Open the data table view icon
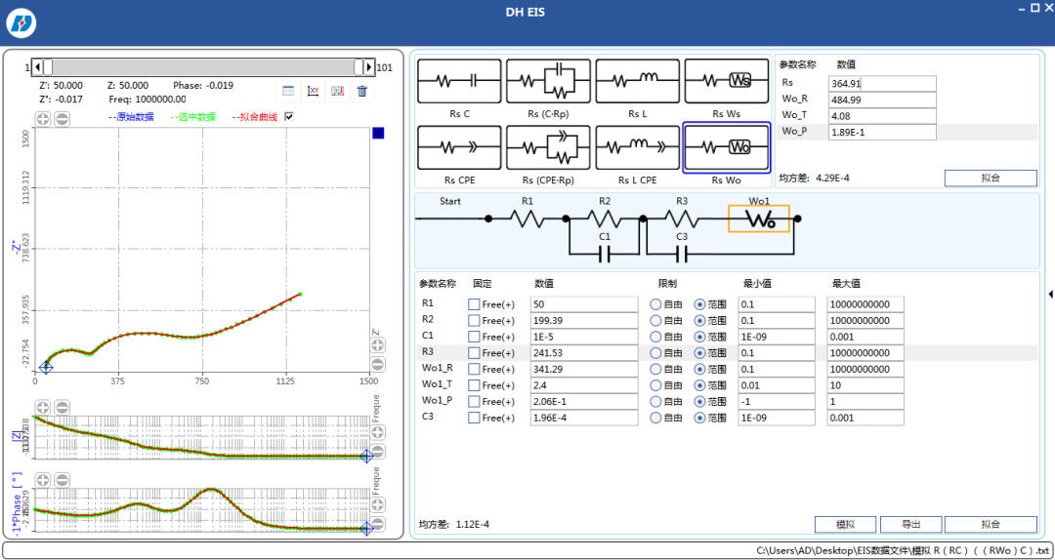The width and height of the screenshot is (1055, 560). click(288, 91)
